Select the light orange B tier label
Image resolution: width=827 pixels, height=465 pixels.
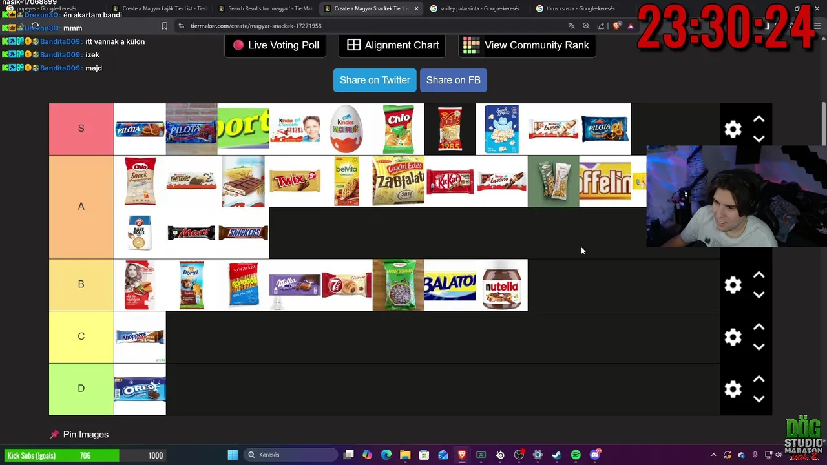click(x=81, y=284)
